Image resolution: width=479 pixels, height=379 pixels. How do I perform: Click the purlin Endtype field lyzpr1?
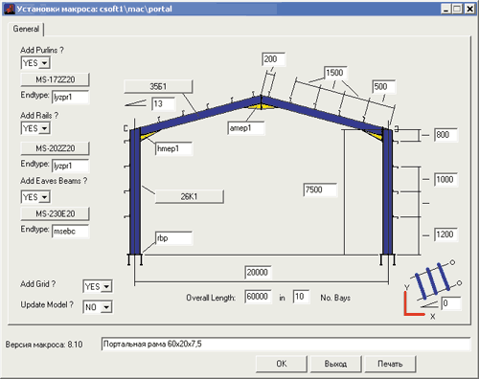coord(71,97)
